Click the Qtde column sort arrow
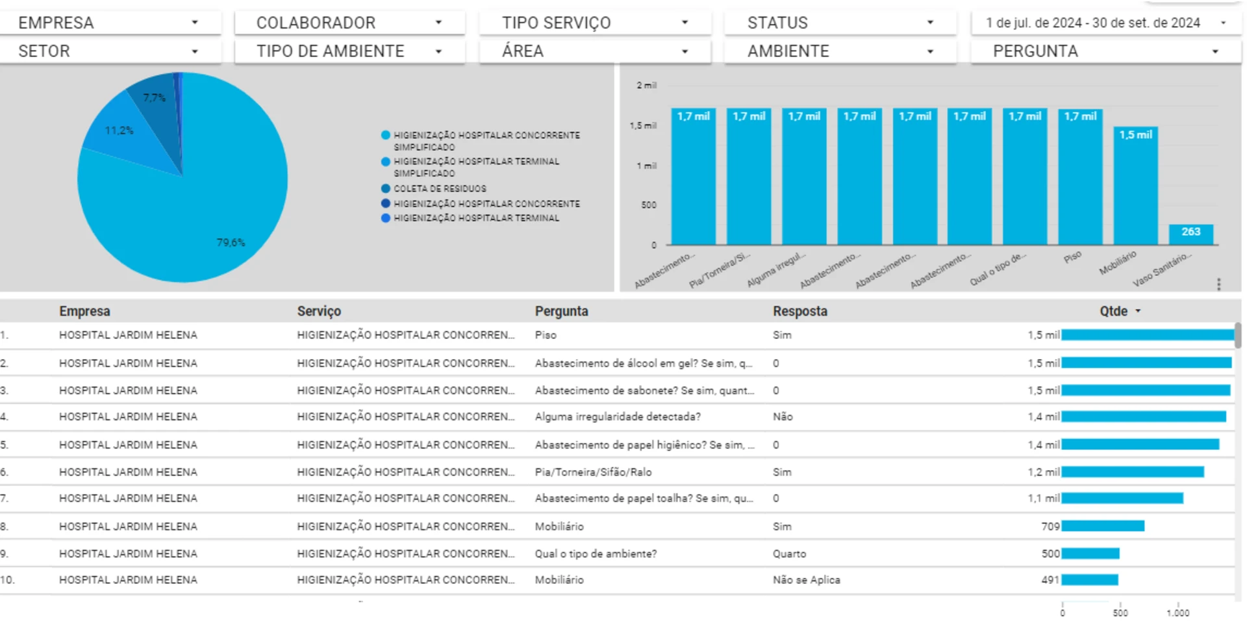Image resolution: width=1247 pixels, height=626 pixels. 1138,312
